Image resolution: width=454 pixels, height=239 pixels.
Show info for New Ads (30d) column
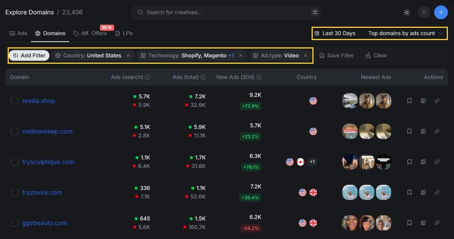coord(259,77)
